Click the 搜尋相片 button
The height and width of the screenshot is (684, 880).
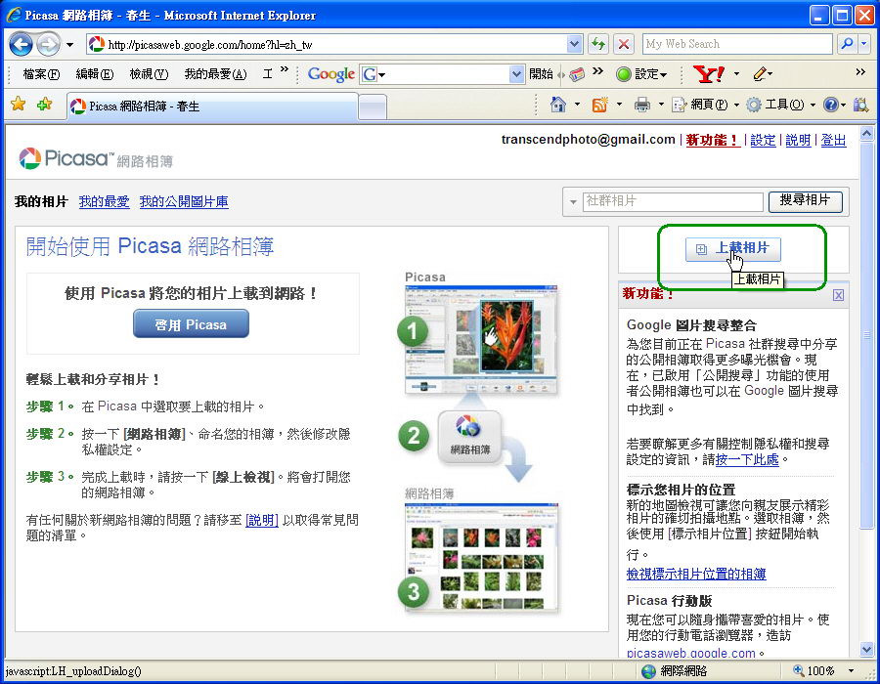[805, 201]
